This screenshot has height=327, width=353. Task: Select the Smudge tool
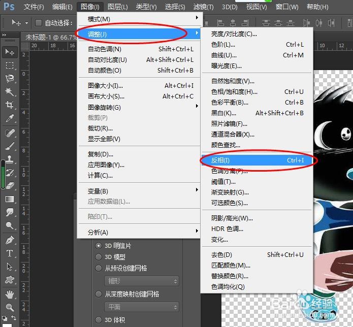10,212
